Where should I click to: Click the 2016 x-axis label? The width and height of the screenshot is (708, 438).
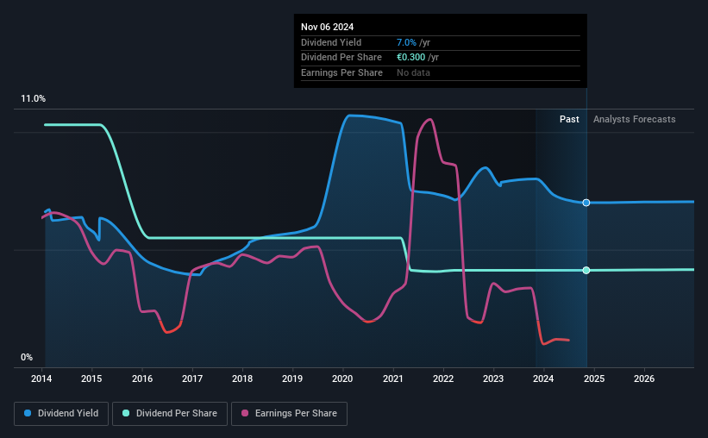142,379
